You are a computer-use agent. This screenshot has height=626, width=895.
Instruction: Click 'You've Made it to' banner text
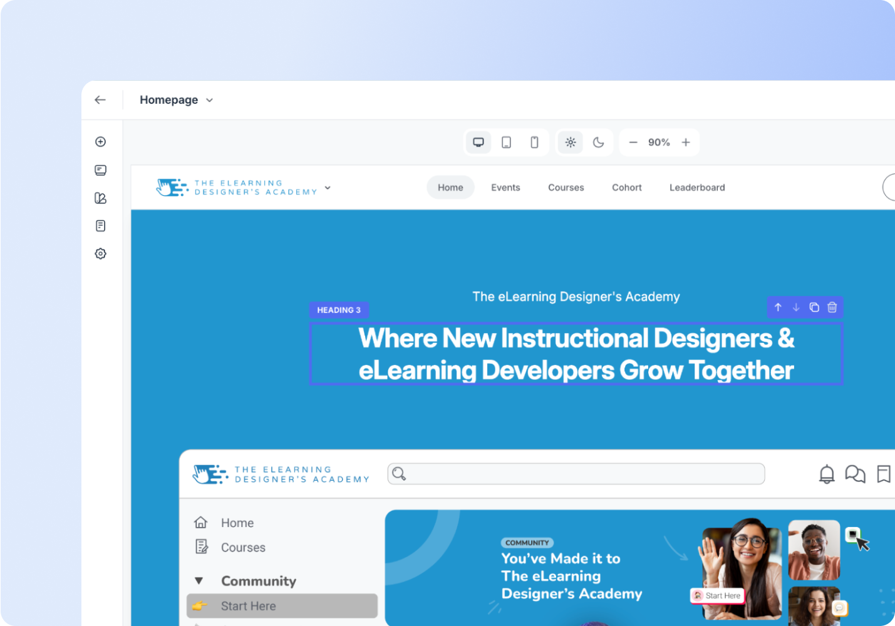click(561, 558)
